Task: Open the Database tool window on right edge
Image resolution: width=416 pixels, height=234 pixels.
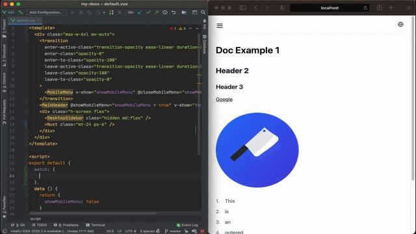Action: pyautogui.click(x=205, y=44)
